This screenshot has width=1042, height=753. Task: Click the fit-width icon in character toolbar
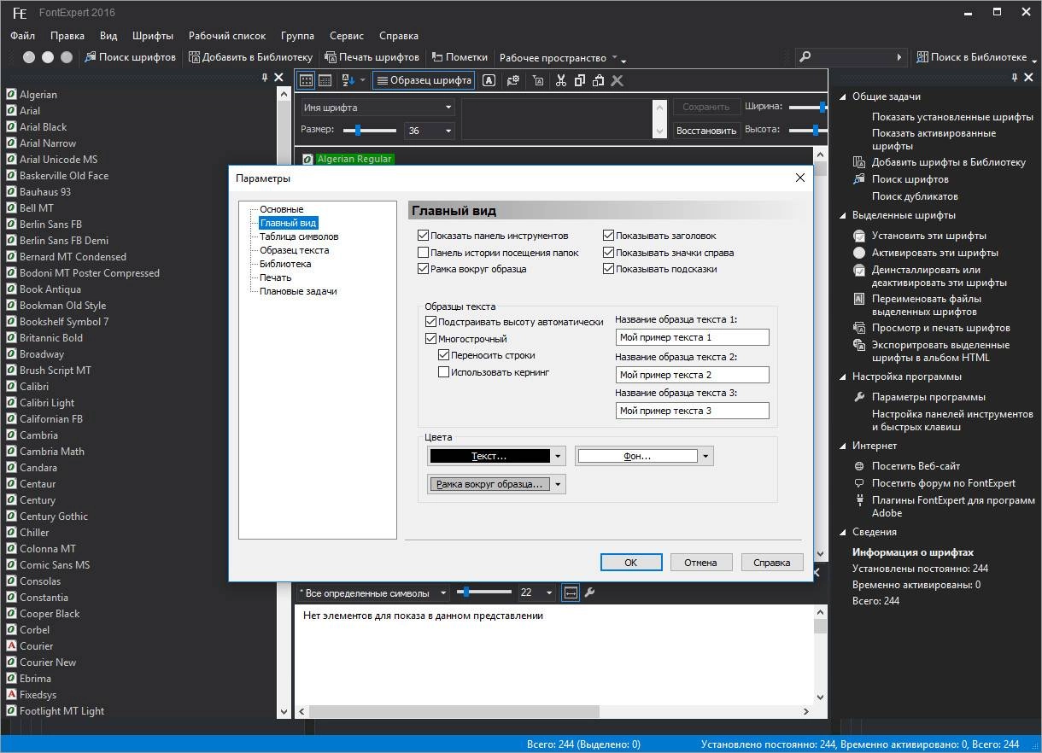(x=571, y=592)
